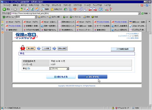
Task: Click the Refresh page icon
Action: [x=32, y=9]
